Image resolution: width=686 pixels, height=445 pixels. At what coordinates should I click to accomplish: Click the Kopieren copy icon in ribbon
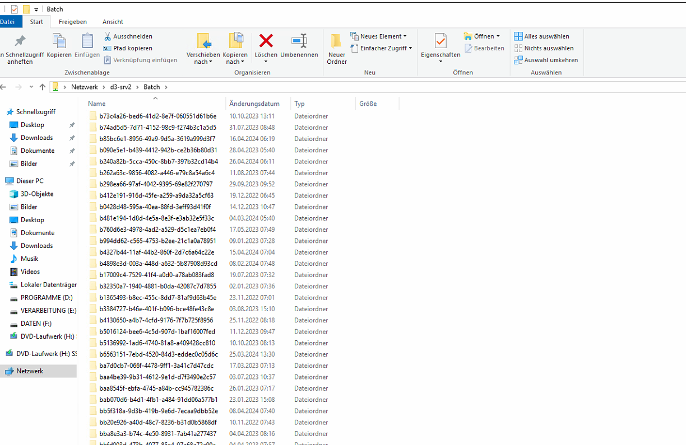(x=59, y=41)
